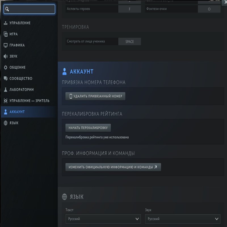Select the Аккаунт section in sidebar

click(x=17, y=112)
